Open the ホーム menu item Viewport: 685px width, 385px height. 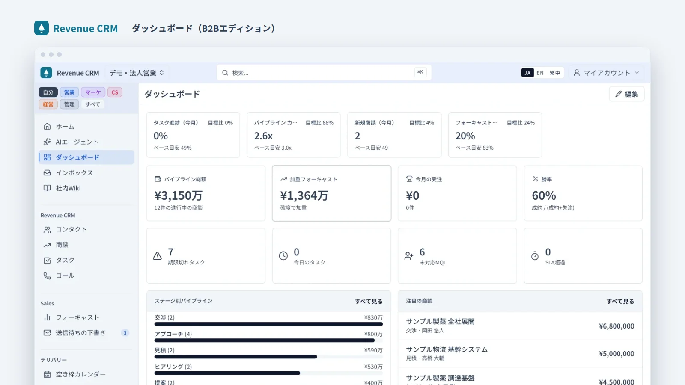(86, 127)
